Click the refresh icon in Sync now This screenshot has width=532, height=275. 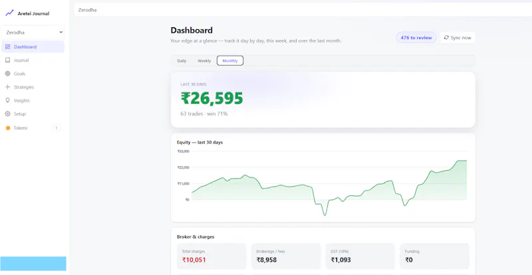point(446,38)
